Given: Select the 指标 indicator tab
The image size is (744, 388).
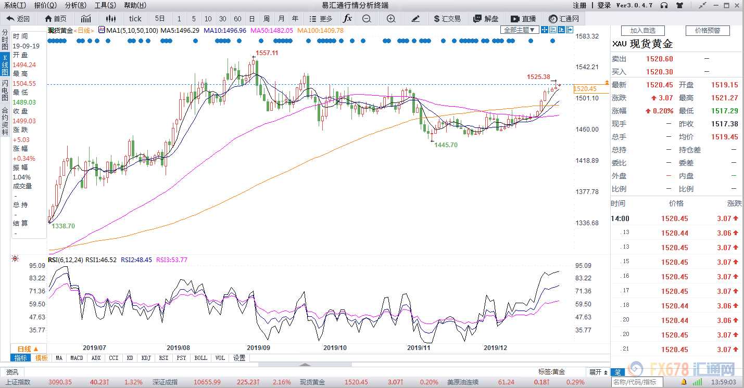Looking at the screenshot, I should [x=21, y=358].
